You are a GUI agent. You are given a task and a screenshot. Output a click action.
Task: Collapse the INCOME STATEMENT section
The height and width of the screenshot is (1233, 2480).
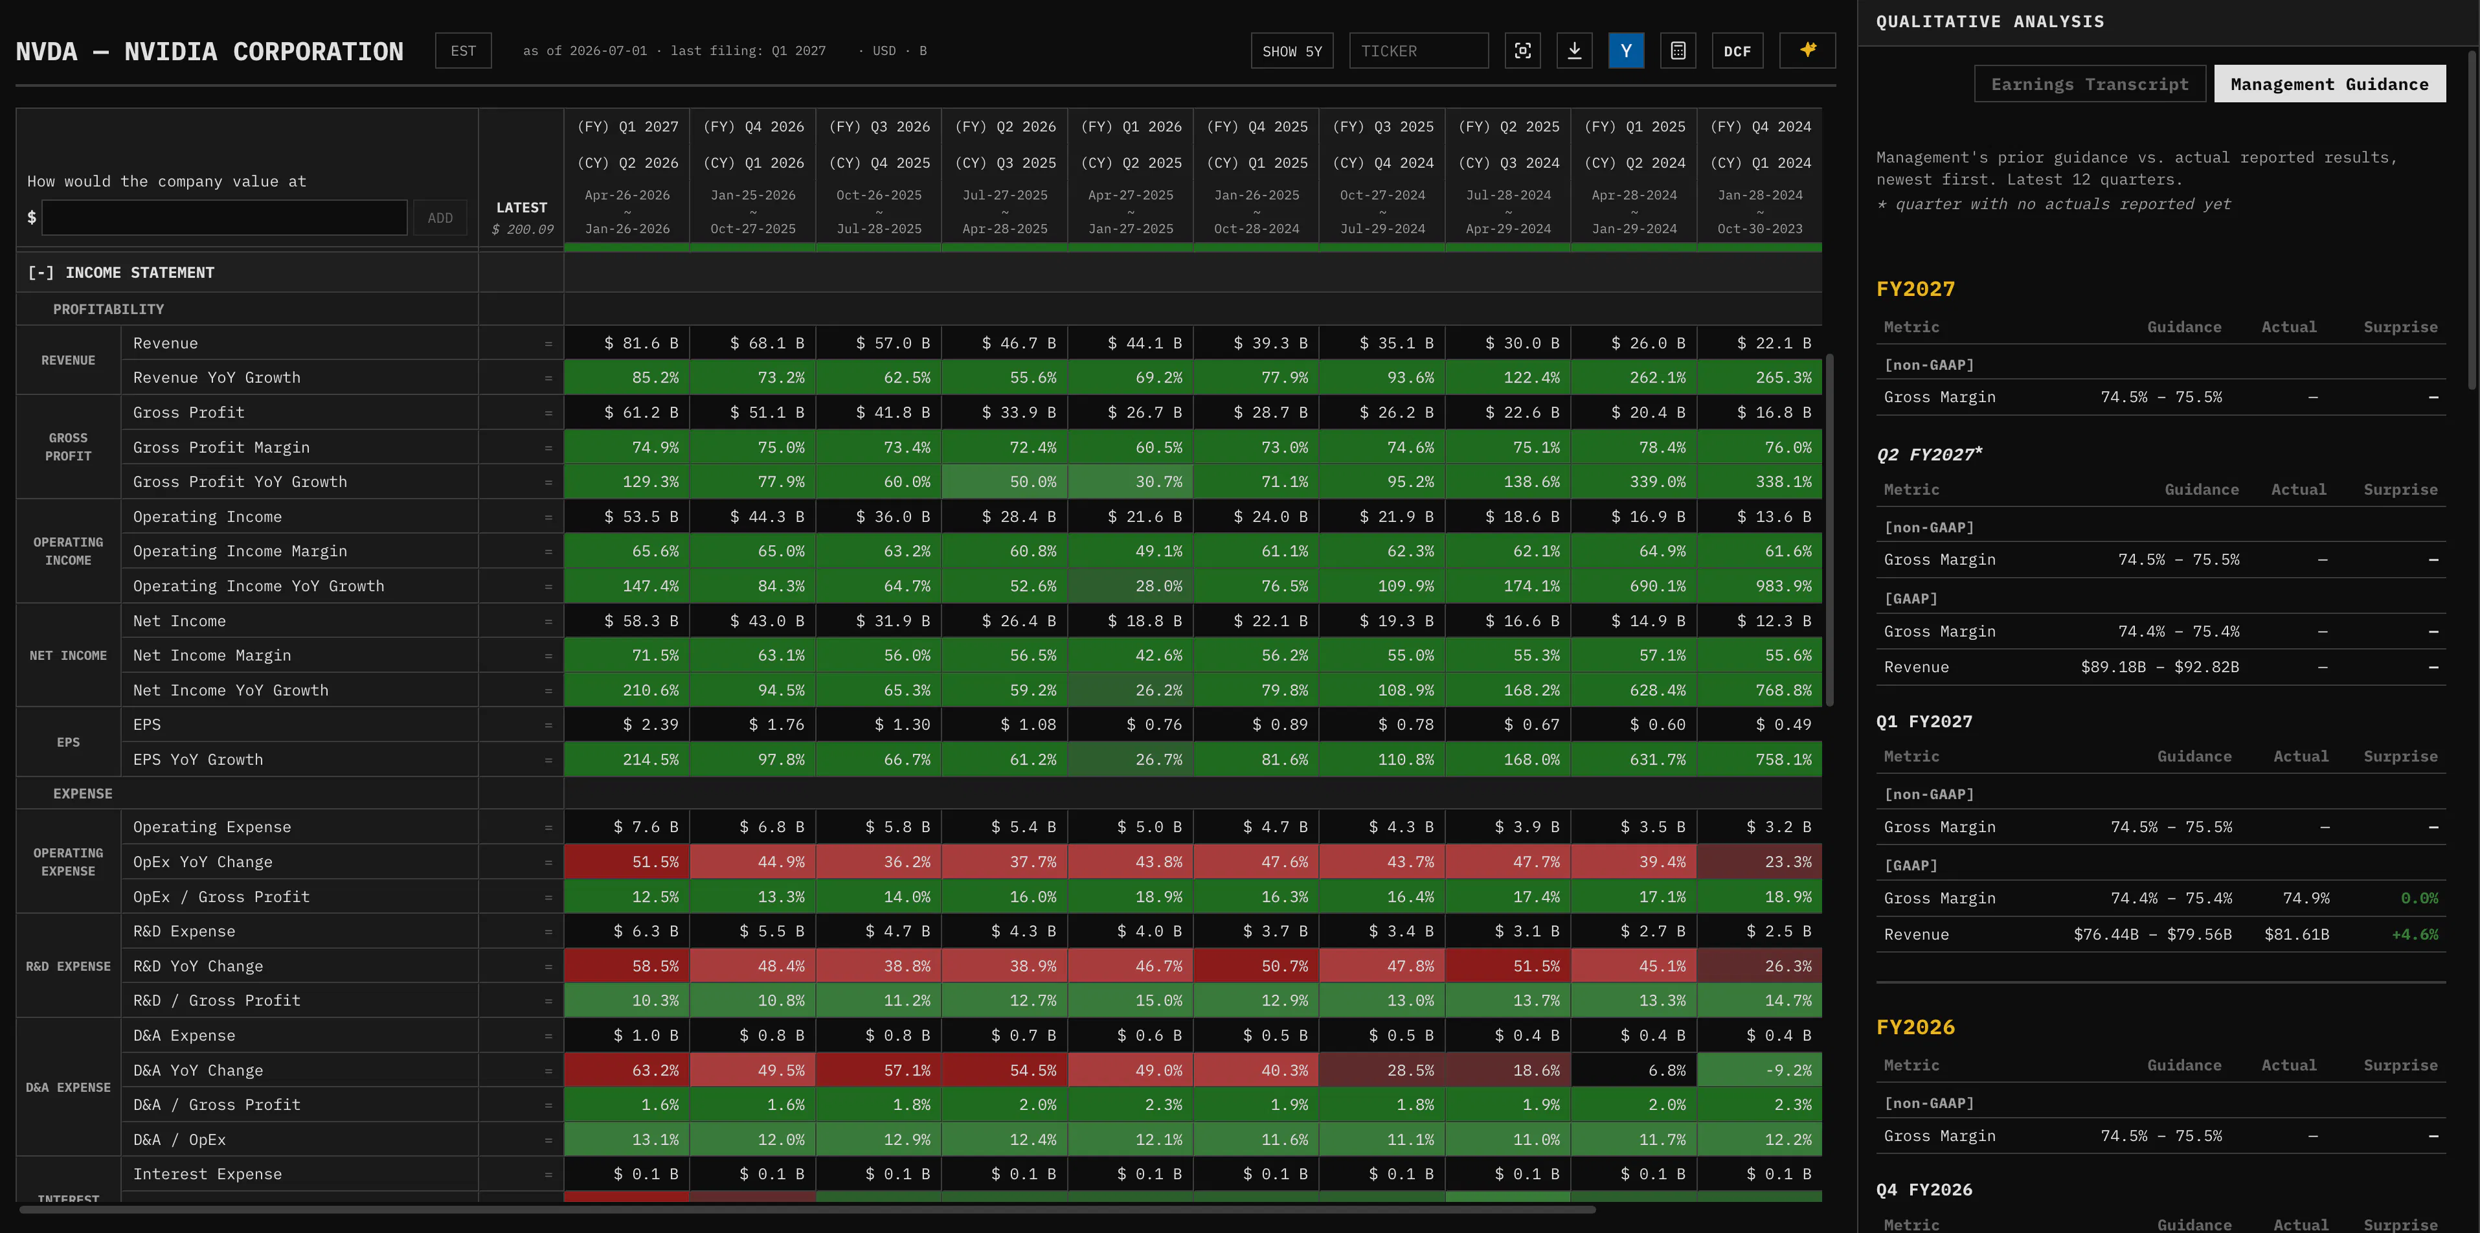tap(120, 273)
